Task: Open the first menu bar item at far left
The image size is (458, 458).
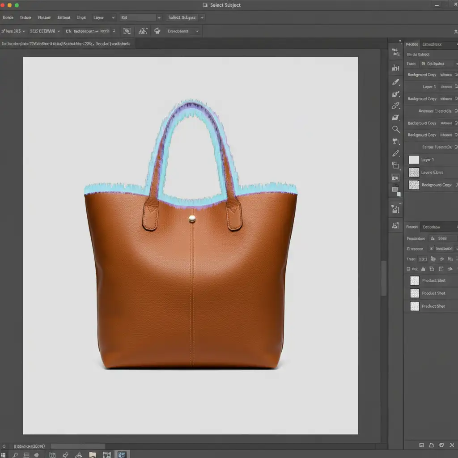Action: 8,17
